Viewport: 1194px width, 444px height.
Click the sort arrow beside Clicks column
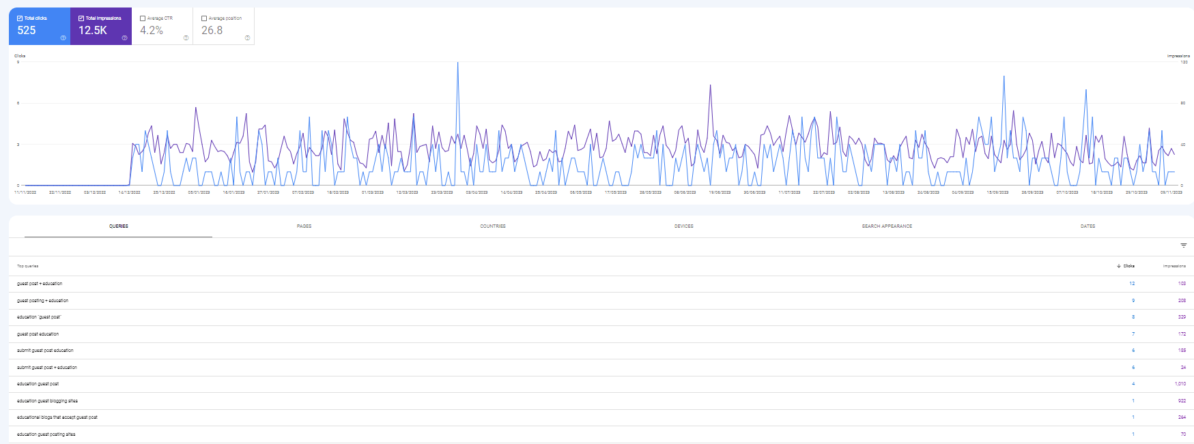coord(1118,266)
